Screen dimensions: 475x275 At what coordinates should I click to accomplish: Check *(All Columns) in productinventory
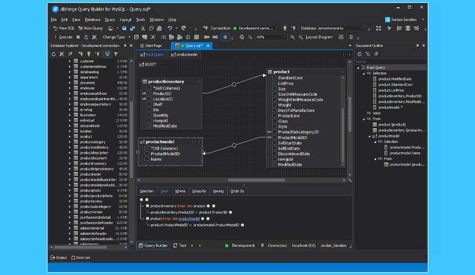149,88
